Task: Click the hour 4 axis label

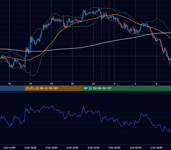Action: [x=156, y=84]
